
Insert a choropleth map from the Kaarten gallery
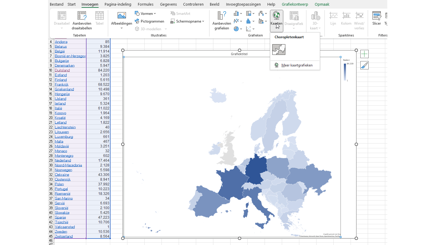(x=279, y=50)
